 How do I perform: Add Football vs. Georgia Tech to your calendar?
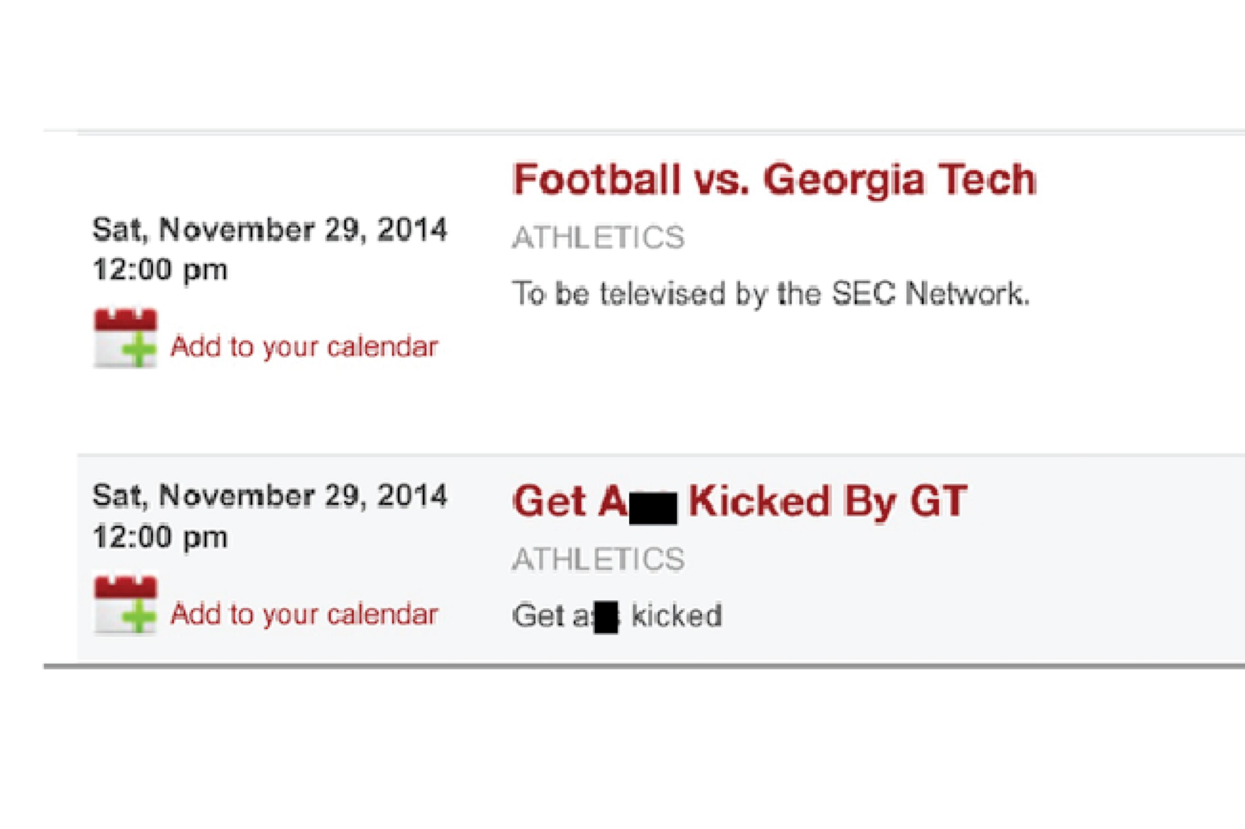click(x=304, y=347)
